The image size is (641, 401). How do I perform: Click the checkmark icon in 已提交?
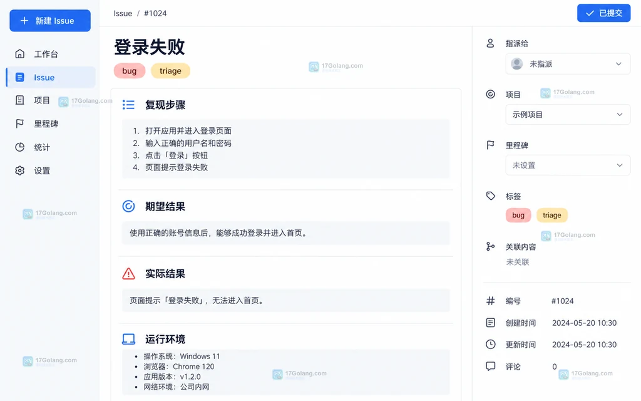click(x=590, y=13)
